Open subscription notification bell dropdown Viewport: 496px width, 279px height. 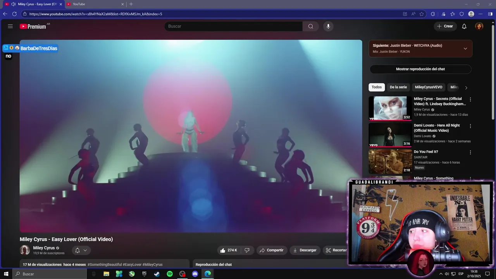coord(81,250)
